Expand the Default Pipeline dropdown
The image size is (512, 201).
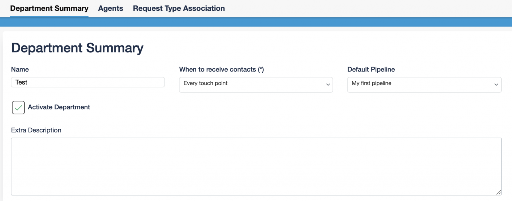coord(424,84)
